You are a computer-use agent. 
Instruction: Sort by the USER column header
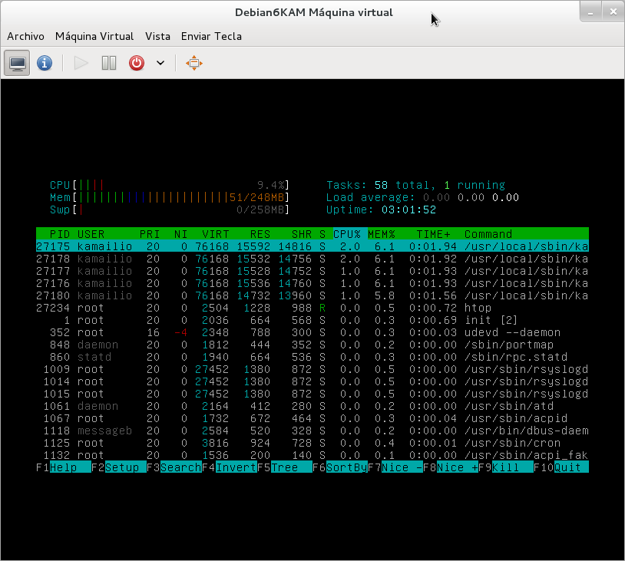point(91,234)
